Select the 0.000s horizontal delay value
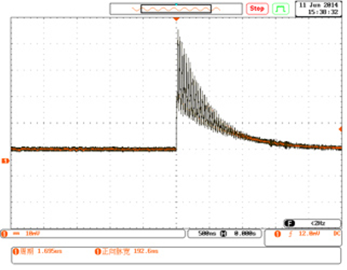 point(245,233)
